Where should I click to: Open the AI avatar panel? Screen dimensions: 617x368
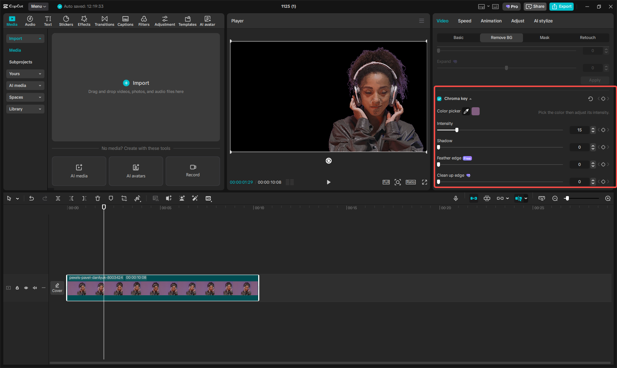pos(208,21)
